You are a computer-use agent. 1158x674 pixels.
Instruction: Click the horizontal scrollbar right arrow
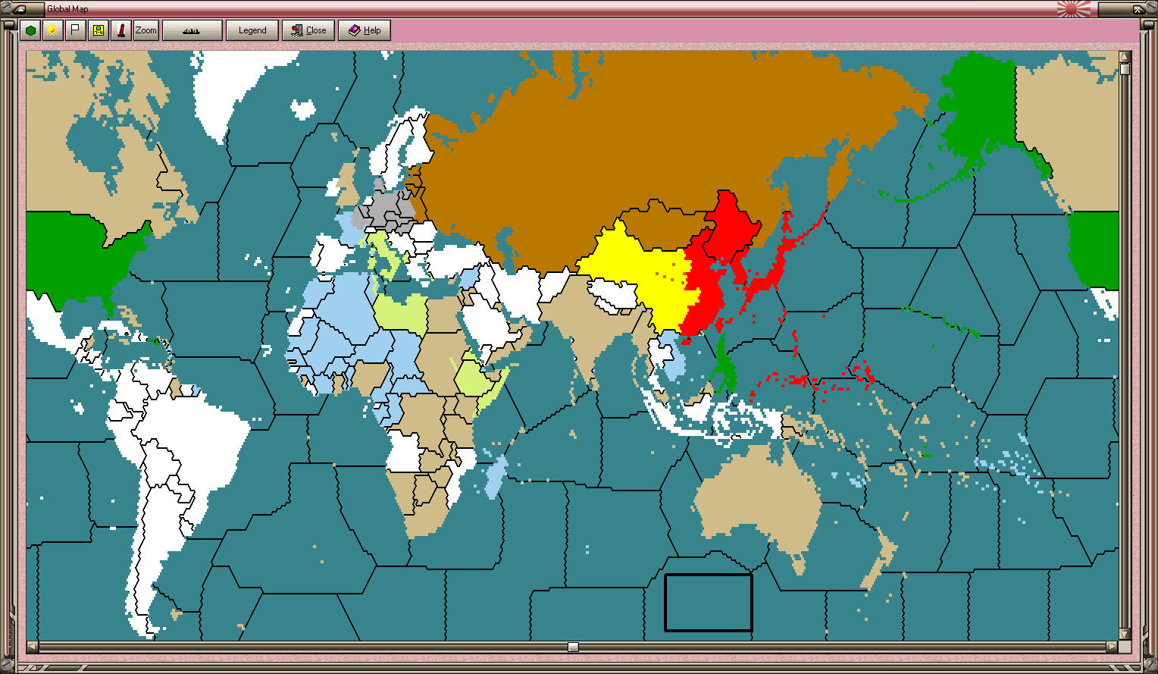pyautogui.click(x=1112, y=647)
